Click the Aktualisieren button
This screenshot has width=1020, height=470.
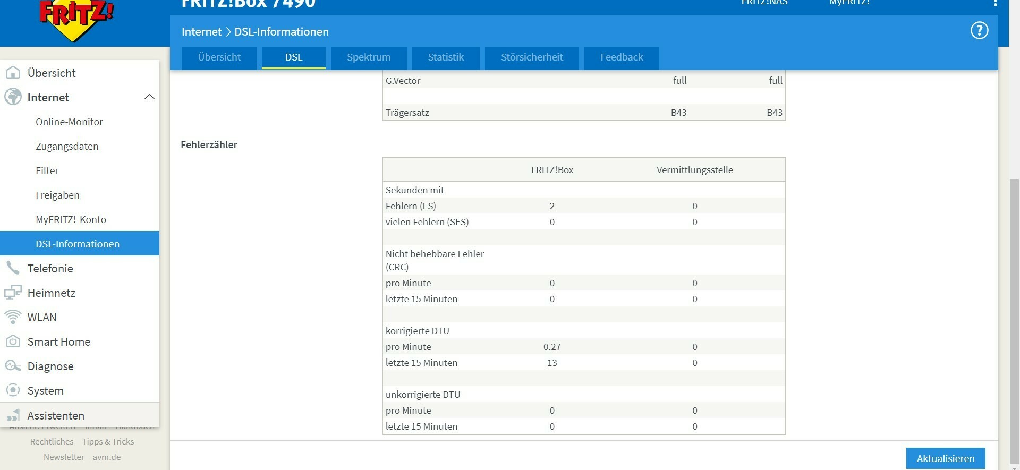pos(945,458)
